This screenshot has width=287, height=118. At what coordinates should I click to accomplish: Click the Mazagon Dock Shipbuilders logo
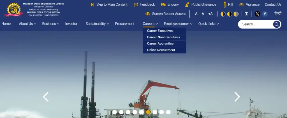tap(14, 10)
